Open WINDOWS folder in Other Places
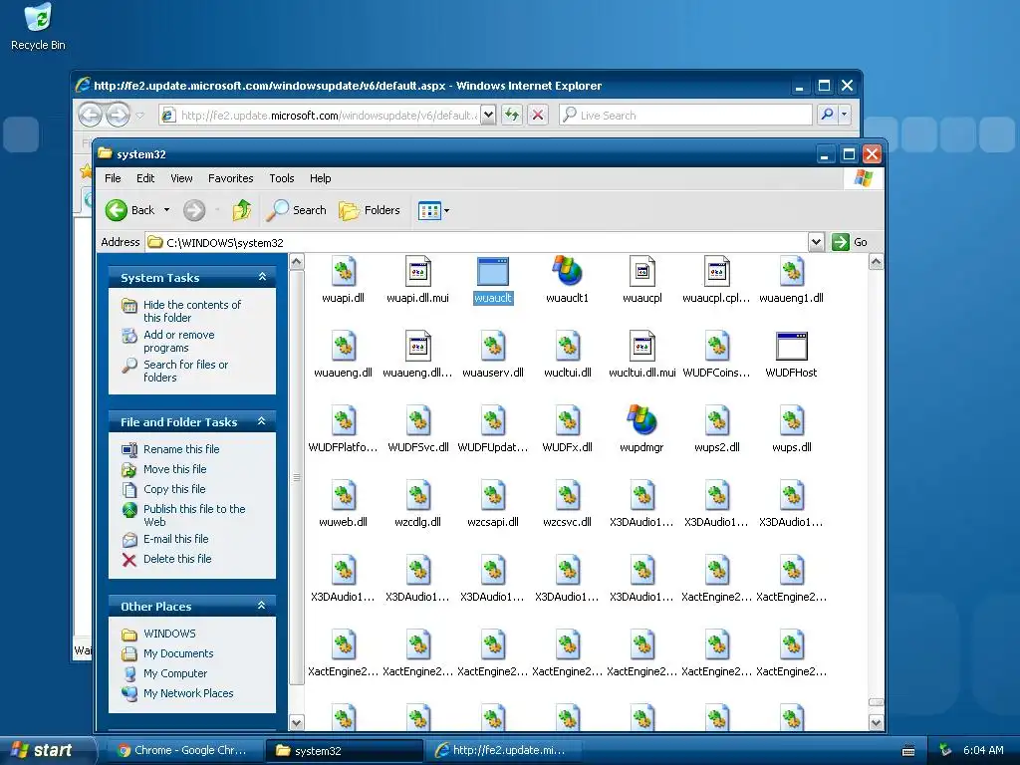Viewport: 1020px width, 765px height. tap(169, 634)
